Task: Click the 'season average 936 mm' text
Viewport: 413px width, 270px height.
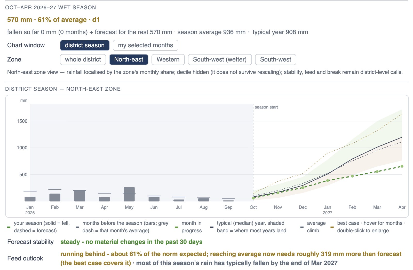Action: coord(211,32)
